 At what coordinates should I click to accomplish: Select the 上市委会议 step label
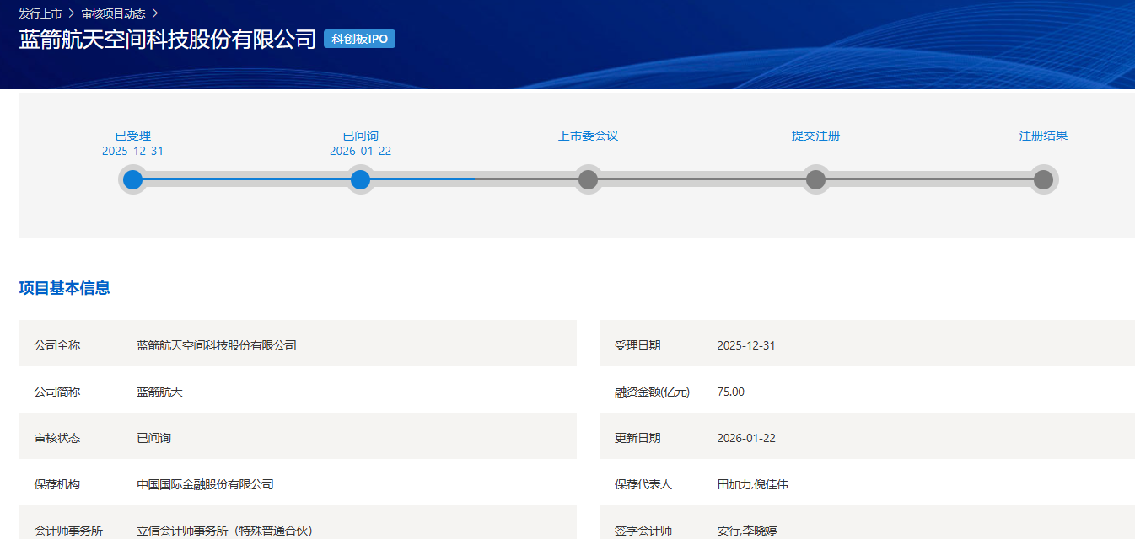coord(588,136)
